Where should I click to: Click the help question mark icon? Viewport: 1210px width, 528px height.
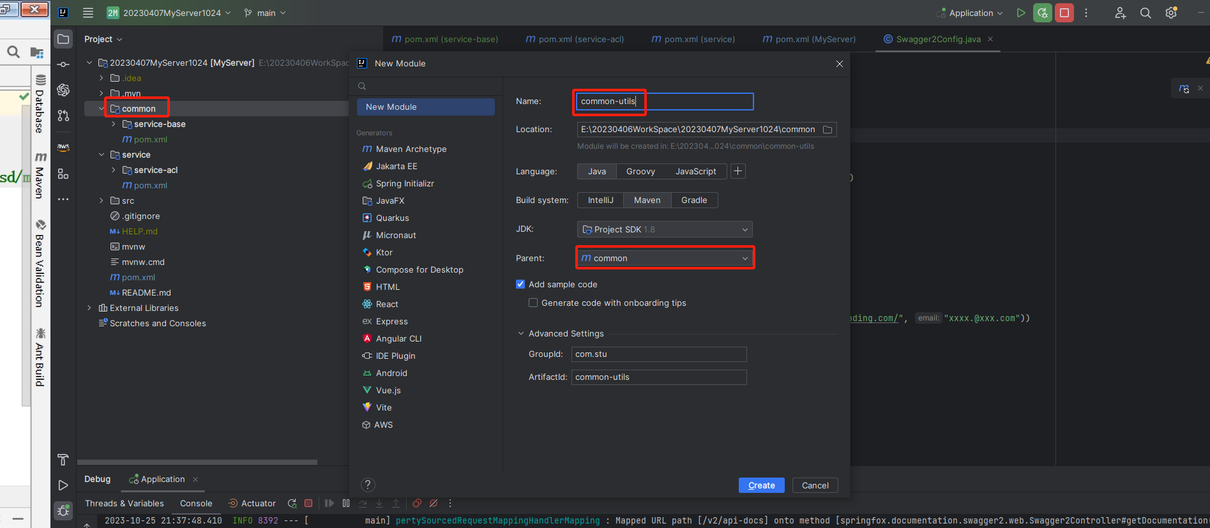(368, 485)
